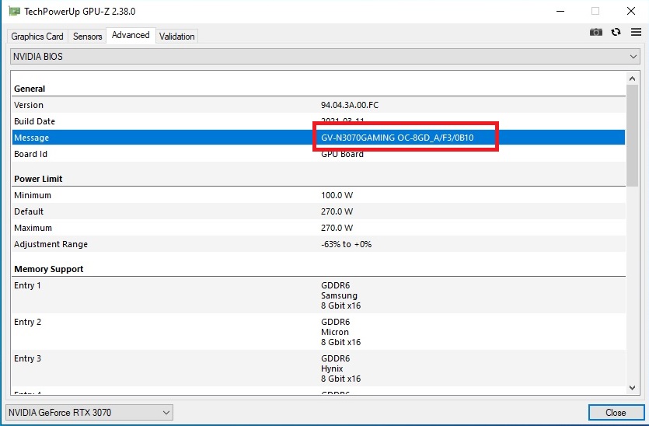The width and height of the screenshot is (649, 426).
Task: Select the Advanced tab
Action: point(131,36)
